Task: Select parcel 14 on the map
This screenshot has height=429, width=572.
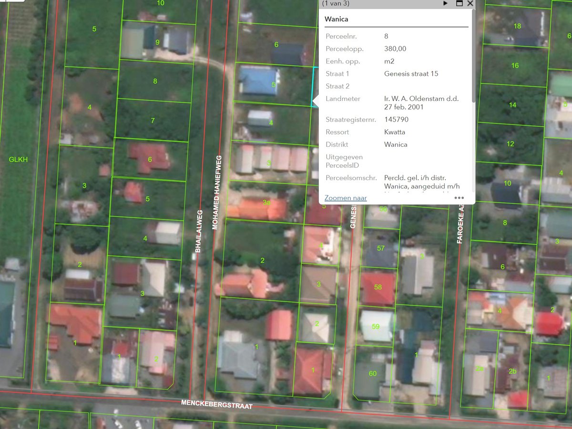Action: (x=512, y=105)
